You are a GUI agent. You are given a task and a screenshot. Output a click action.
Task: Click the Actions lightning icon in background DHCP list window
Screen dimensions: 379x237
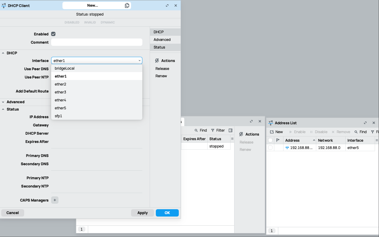pos(241,134)
